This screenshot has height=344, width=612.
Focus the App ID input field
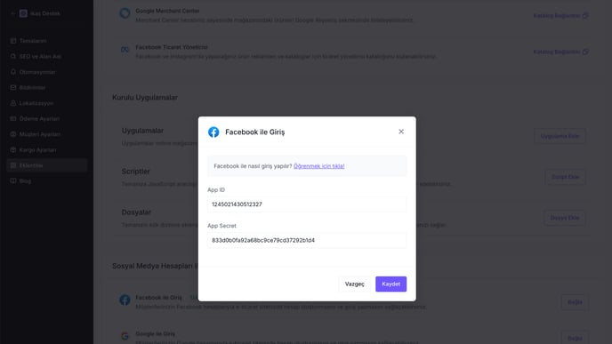(x=307, y=204)
